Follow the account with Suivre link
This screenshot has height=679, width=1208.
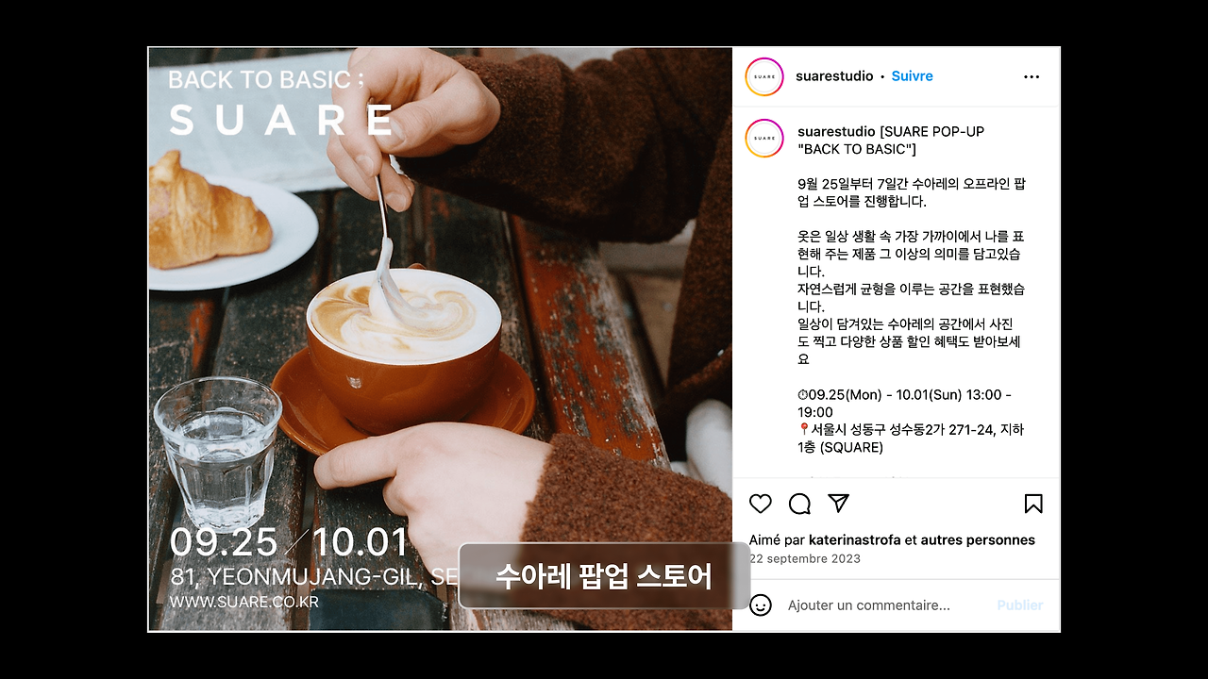(x=912, y=76)
